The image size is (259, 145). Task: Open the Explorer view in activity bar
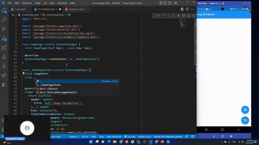tap(4, 11)
